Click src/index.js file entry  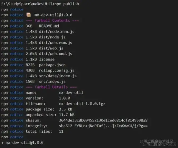[52, 82]
